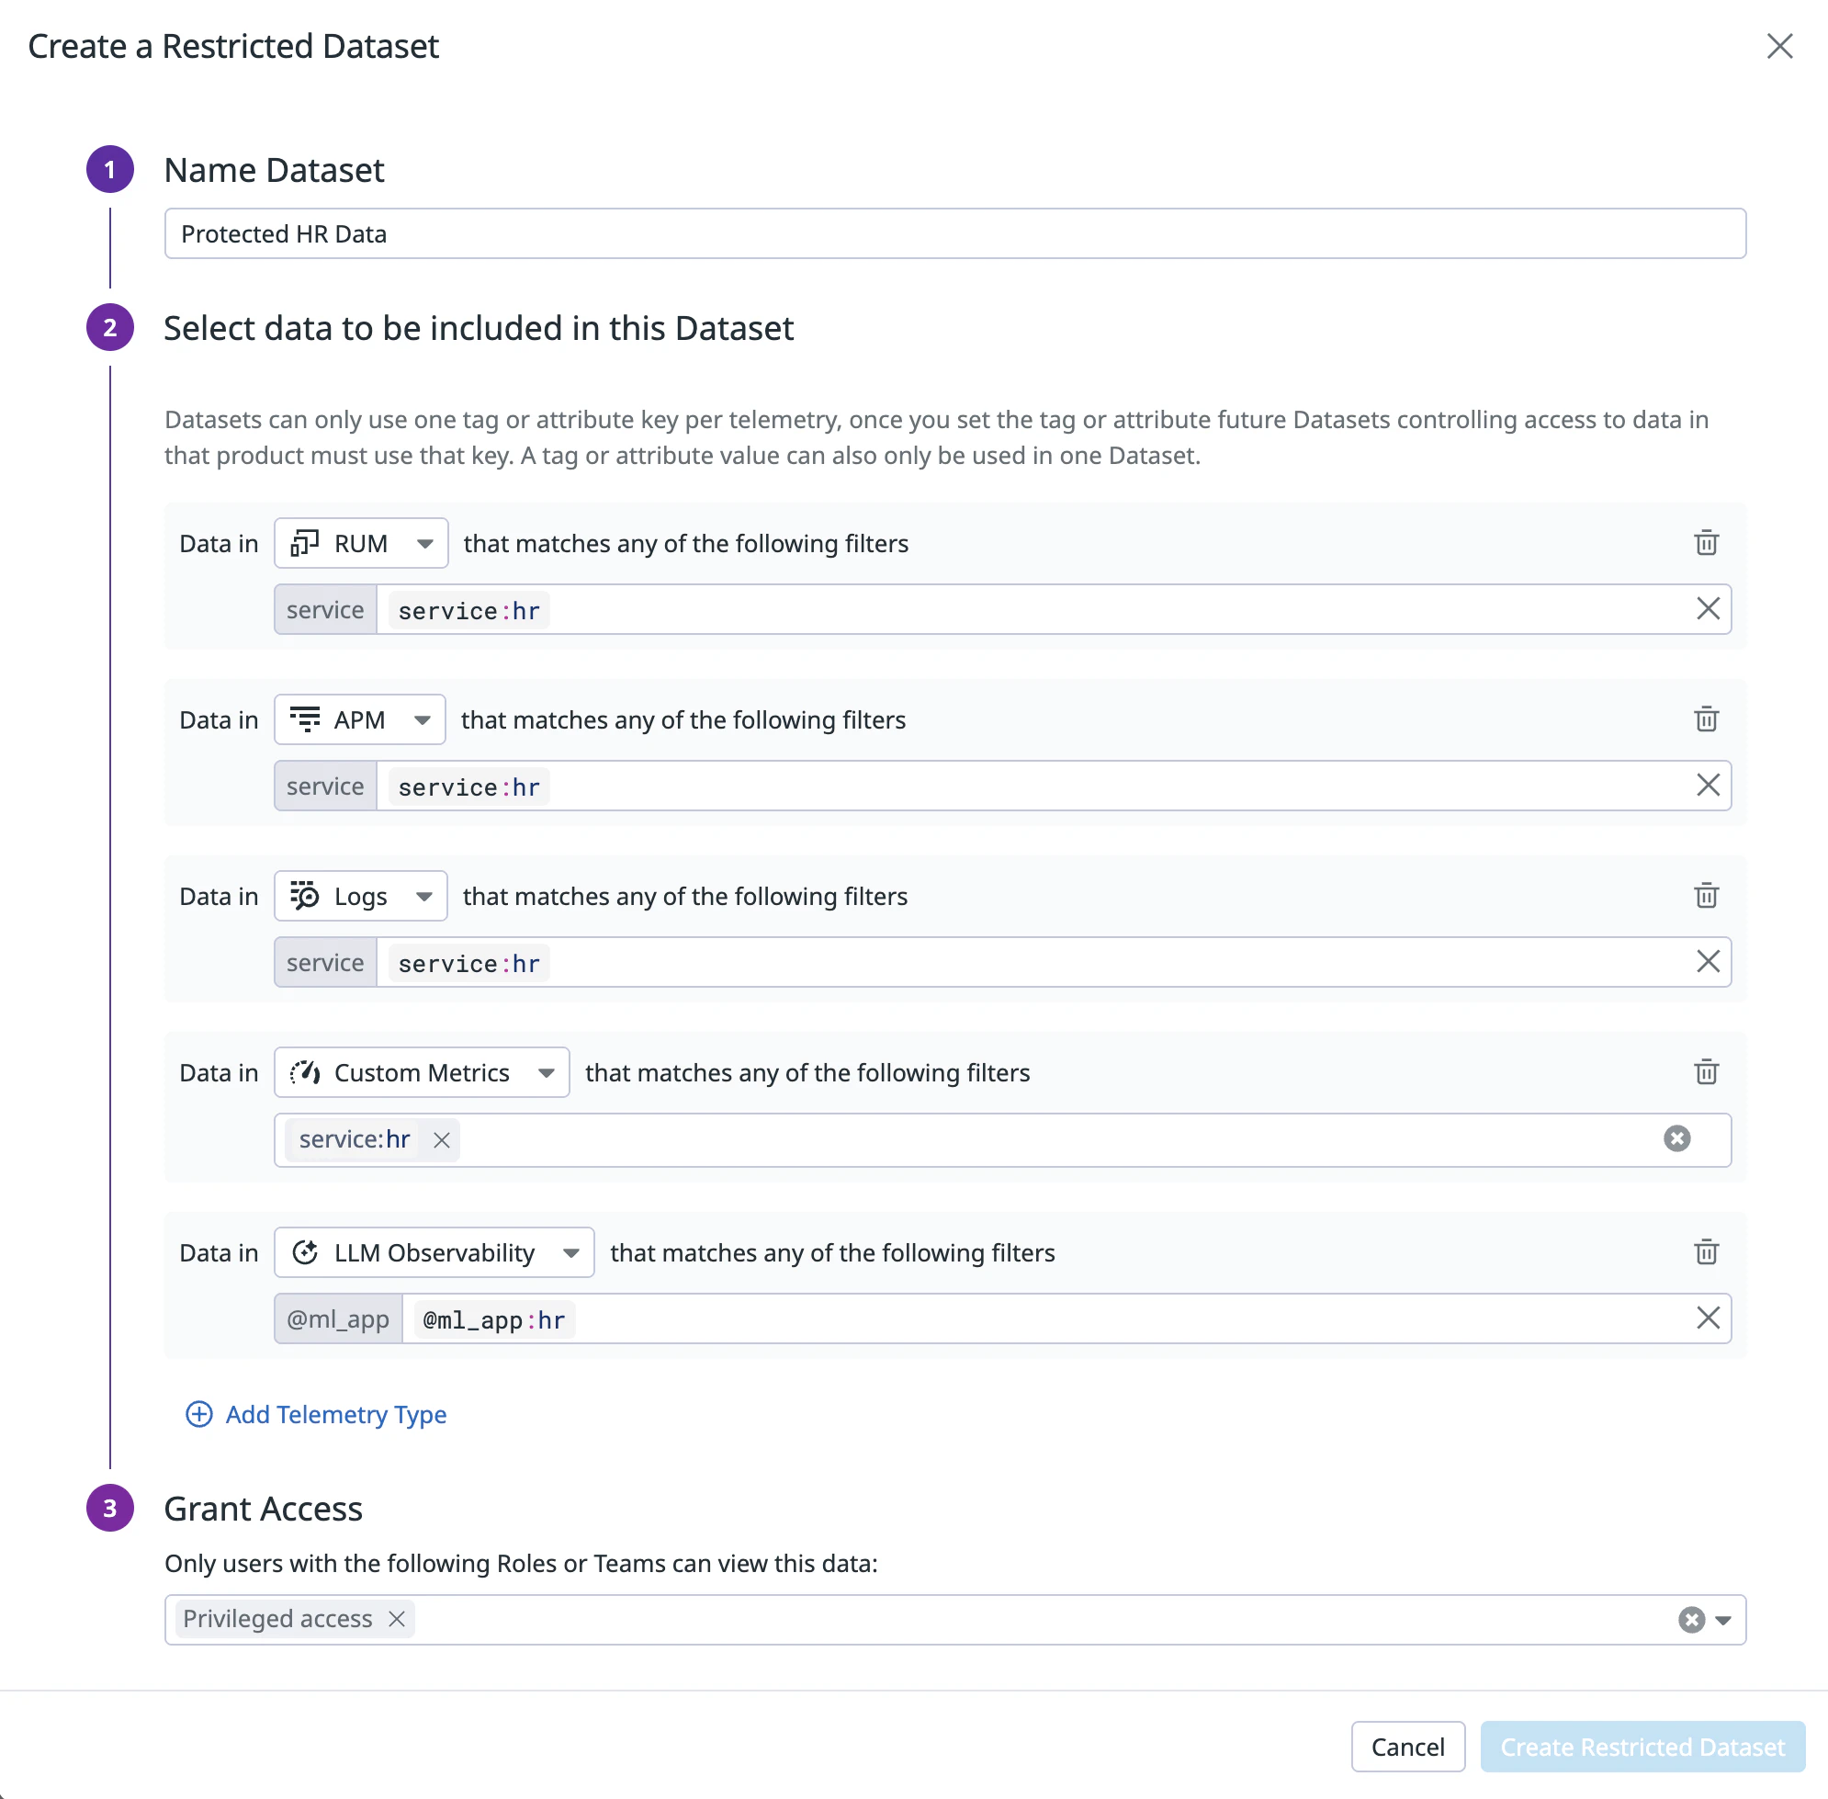This screenshot has width=1828, height=1799.
Task: Trash the LLM Observability telemetry row
Action: click(x=1705, y=1253)
